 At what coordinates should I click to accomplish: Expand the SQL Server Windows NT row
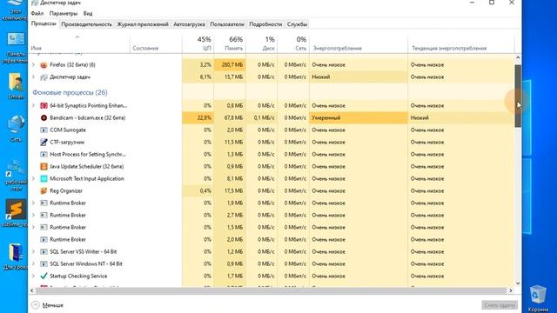(x=33, y=264)
